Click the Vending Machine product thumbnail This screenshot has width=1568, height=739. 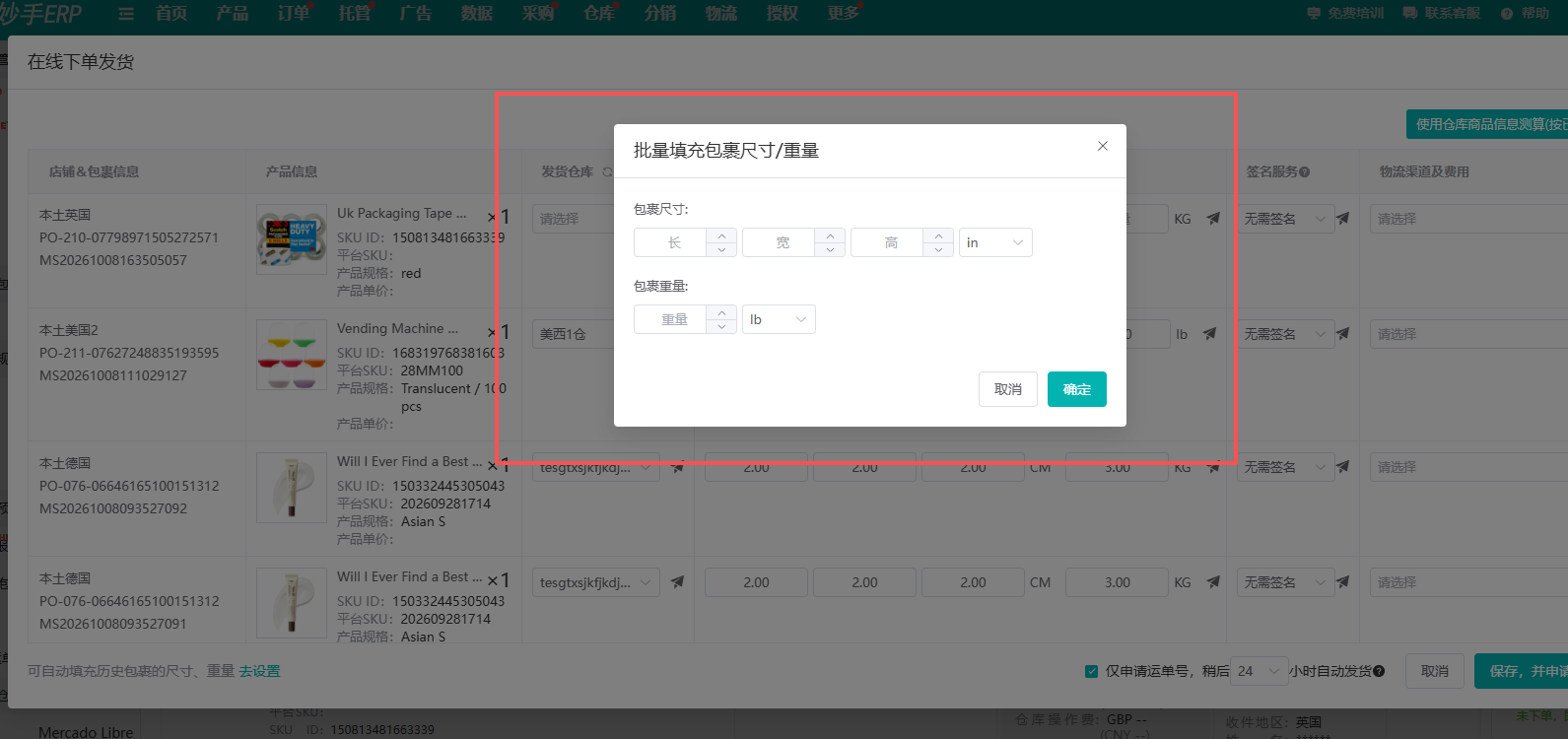292,355
